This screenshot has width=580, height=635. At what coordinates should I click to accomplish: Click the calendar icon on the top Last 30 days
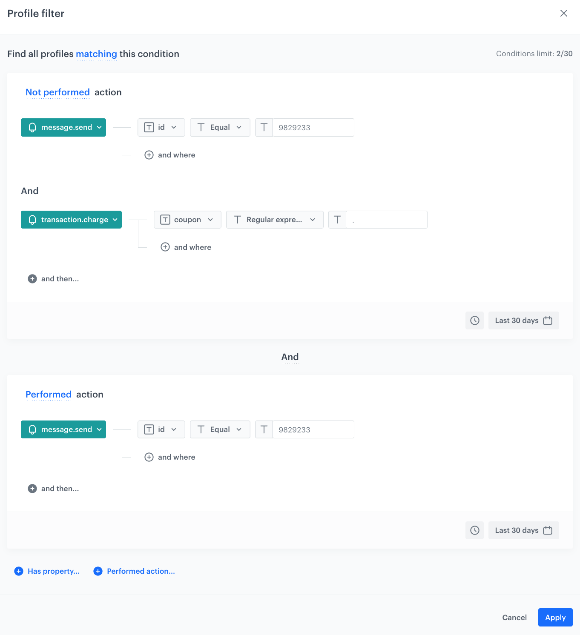(x=548, y=320)
